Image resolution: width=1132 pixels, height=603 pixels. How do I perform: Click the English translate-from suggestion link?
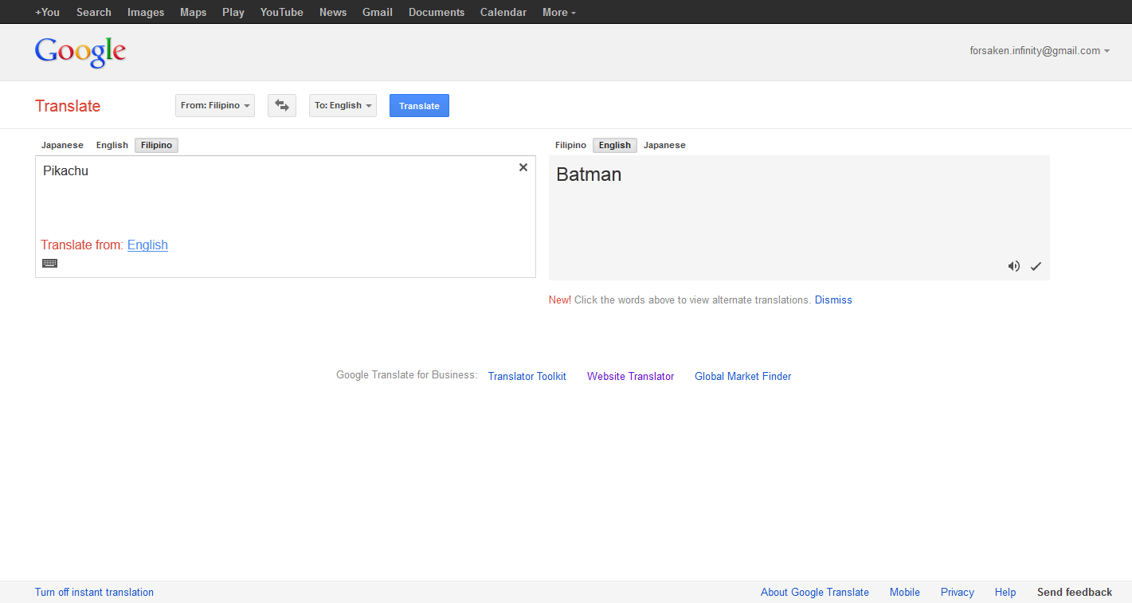147,245
